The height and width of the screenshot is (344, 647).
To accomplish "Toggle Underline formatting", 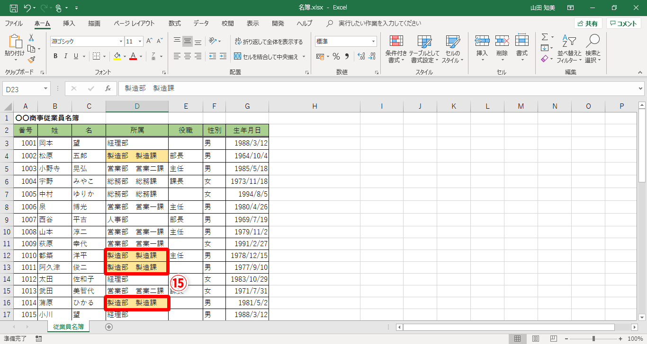I will (x=76, y=56).
